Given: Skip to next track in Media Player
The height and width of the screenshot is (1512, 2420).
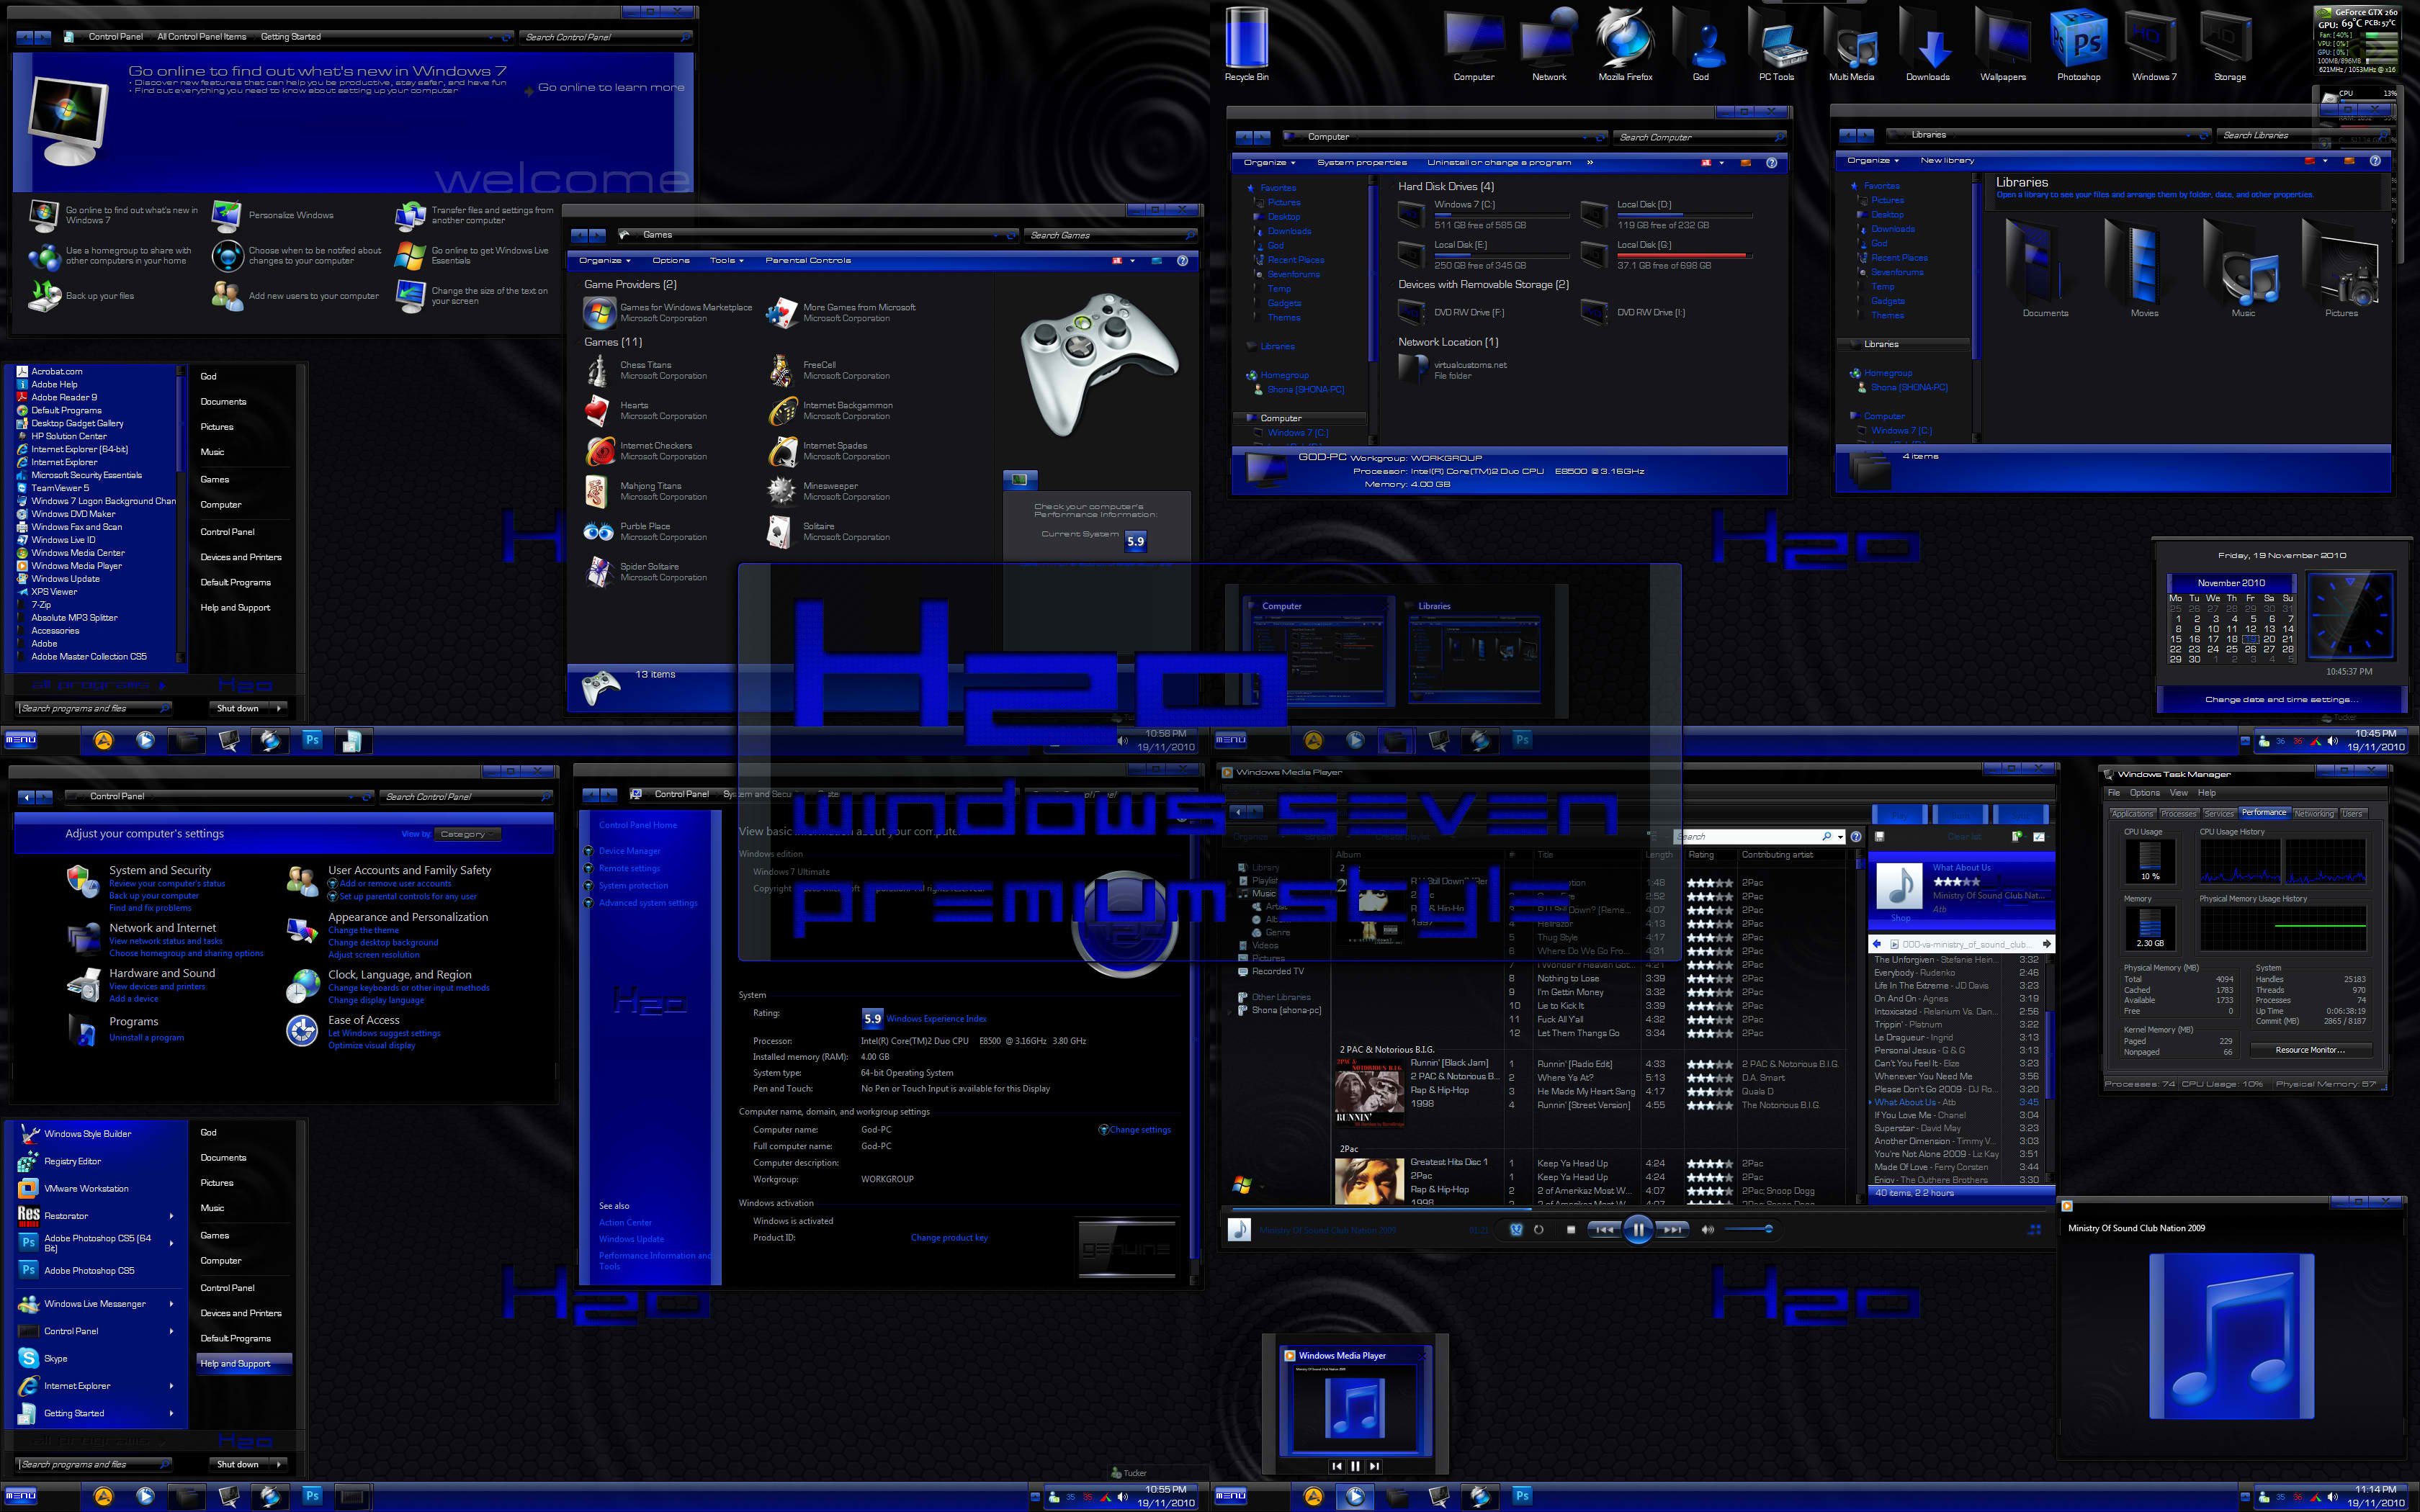Looking at the screenshot, I should [x=1672, y=1229].
